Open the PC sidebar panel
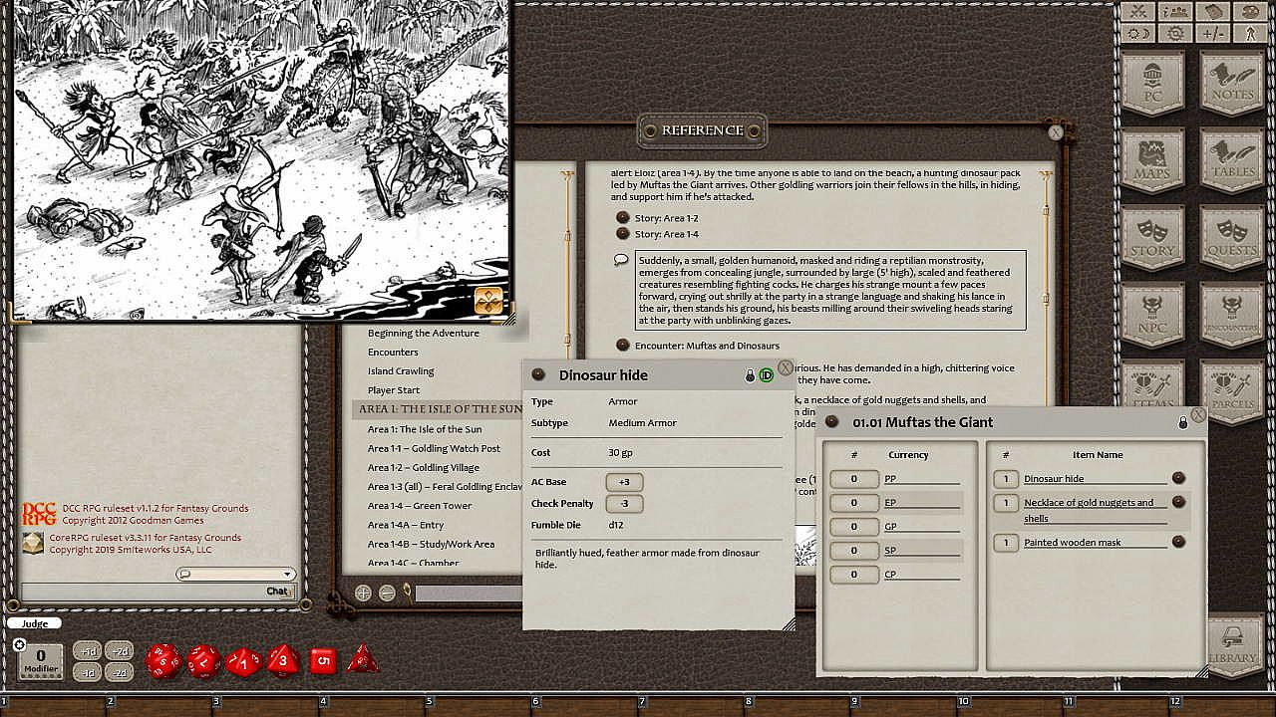The width and height of the screenshot is (1276, 717). [x=1153, y=84]
